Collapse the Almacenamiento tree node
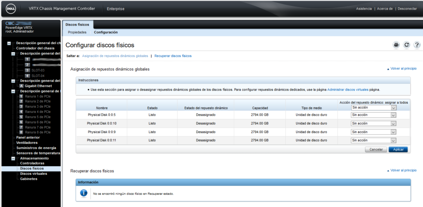Screen dimensions: 423x207 click(13, 158)
